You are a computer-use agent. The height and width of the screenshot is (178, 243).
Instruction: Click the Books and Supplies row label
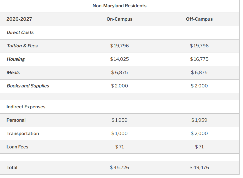point(28,86)
